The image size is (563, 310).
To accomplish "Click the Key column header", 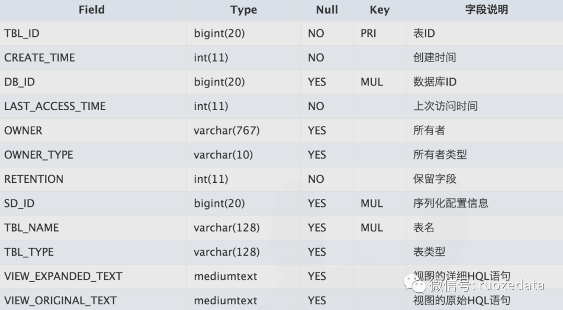I will click(x=380, y=10).
